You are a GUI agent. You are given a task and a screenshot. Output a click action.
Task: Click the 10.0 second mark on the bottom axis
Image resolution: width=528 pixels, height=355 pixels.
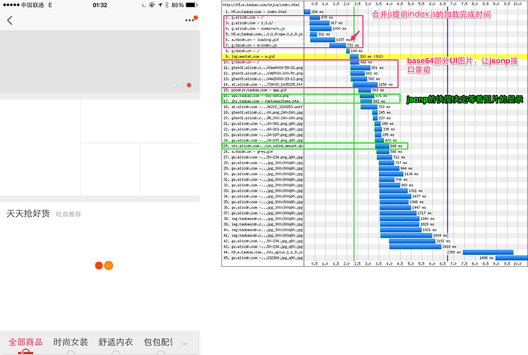pos(517,264)
